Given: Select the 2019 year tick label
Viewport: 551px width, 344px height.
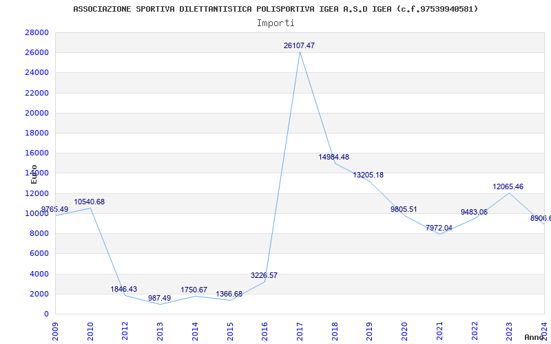Looking at the screenshot, I should tap(369, 332).
